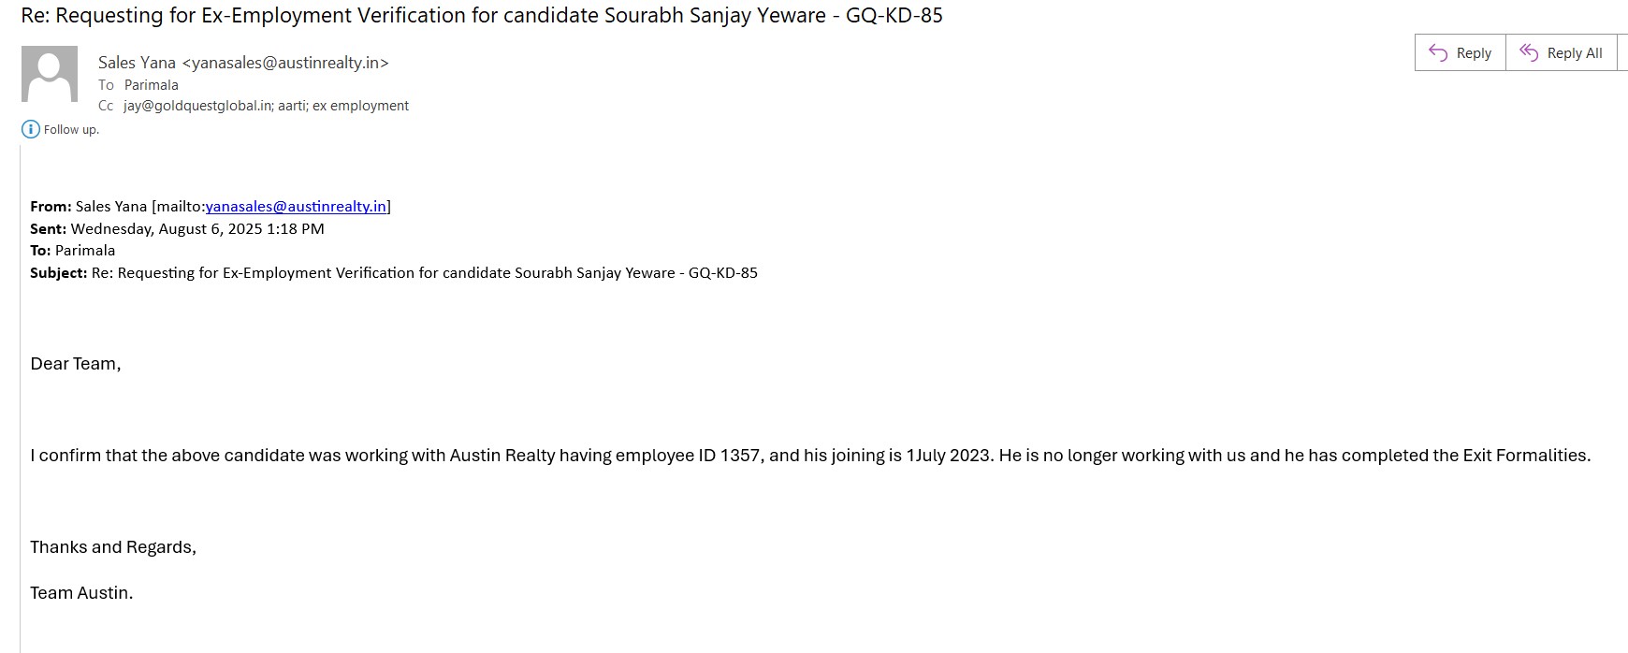Click the Sent date line in message
Screen dimensions: 1628x653
178,228
